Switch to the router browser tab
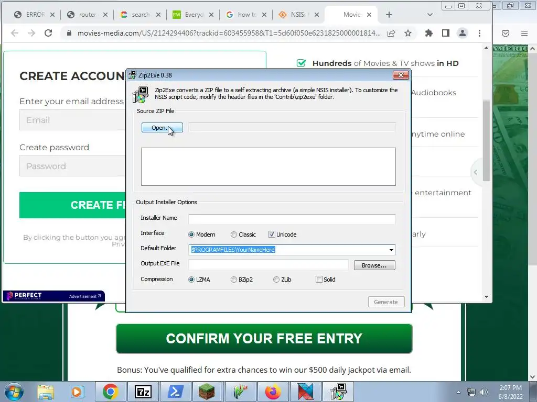Viewport: 537px width, 402px height. tap(88, 15)
